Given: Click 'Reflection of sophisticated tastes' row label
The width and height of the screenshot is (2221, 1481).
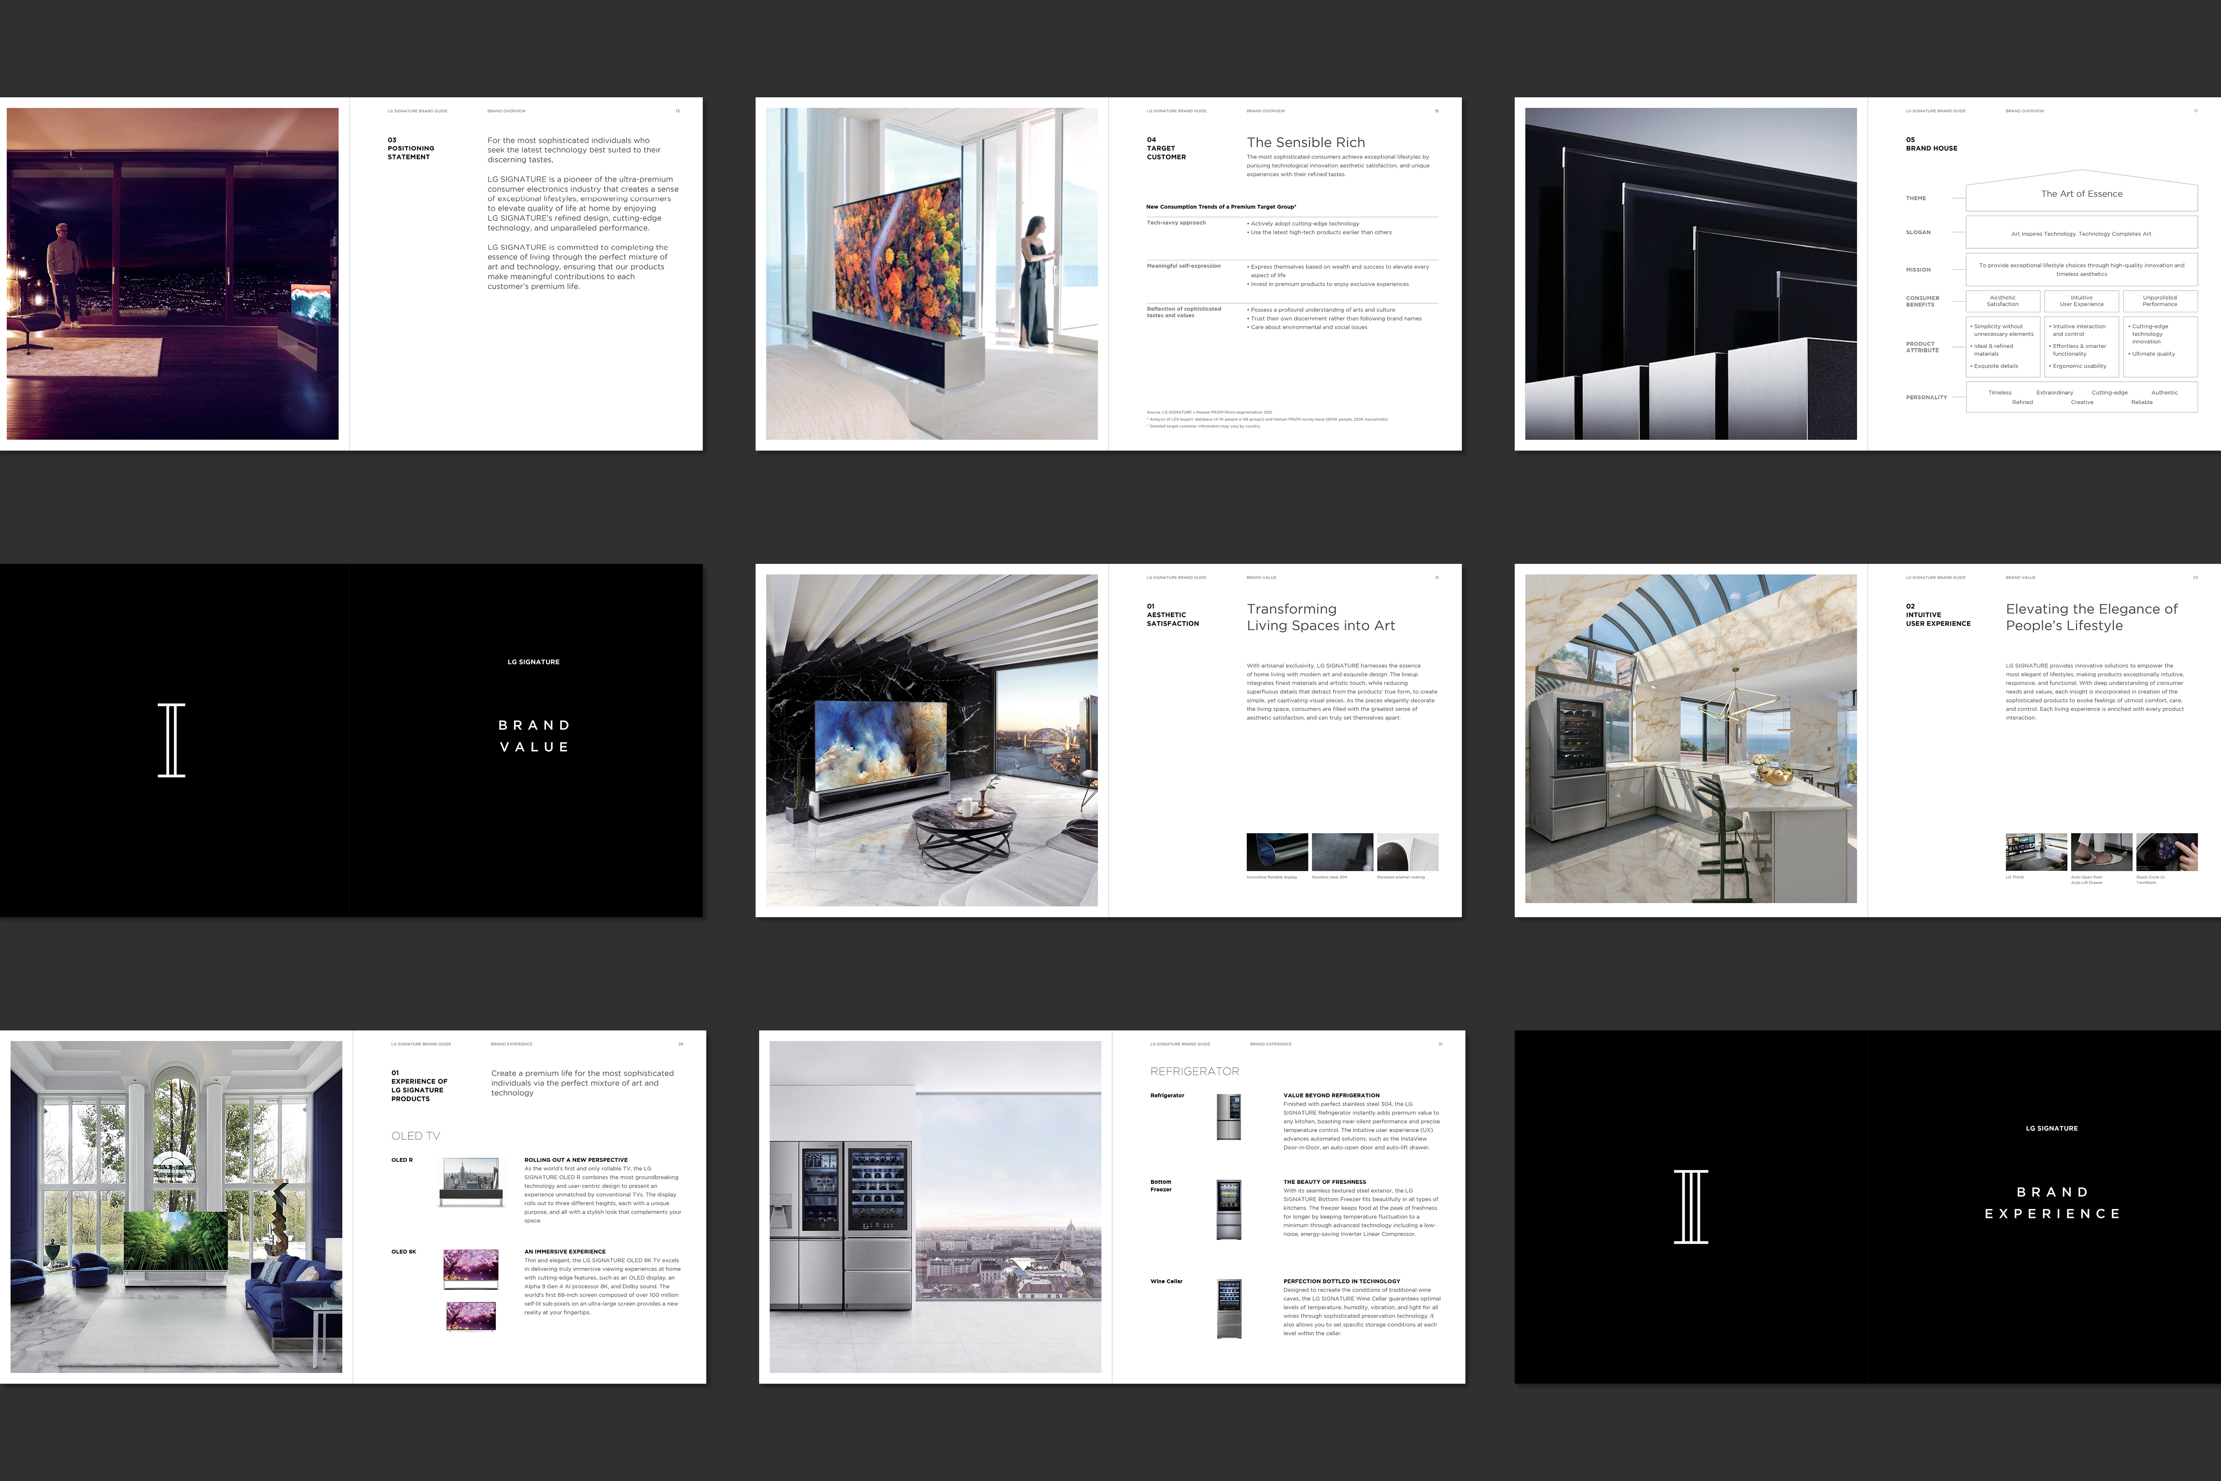Looking at the screenshot, I should tap(1184, 313).
